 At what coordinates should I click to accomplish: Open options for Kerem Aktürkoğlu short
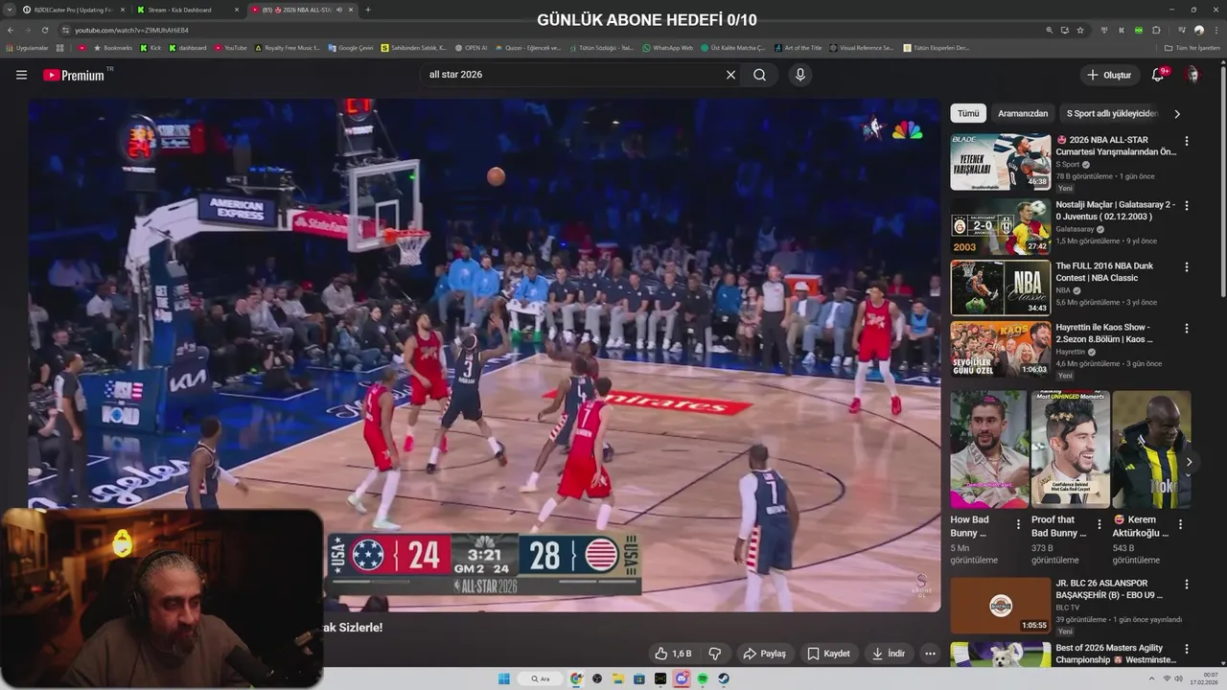pyautogui.click(x=1180, y=525)
